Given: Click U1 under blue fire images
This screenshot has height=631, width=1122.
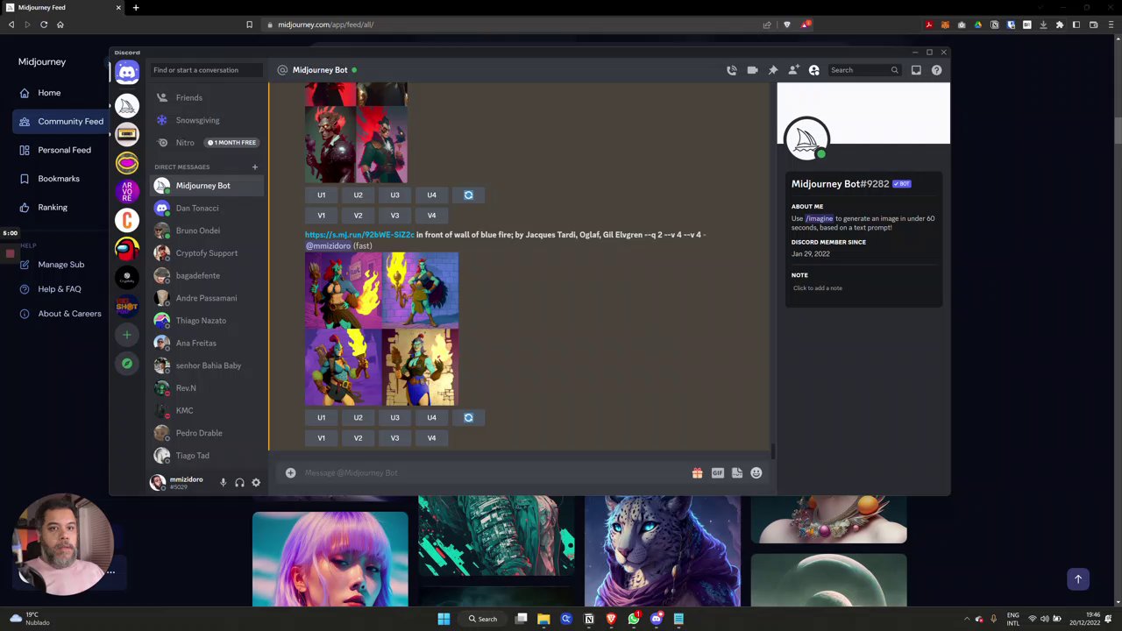Looking at the screenshot, I should (x=321, y=418).
